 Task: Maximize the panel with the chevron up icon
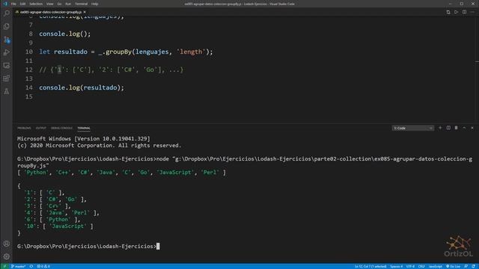pyautogui.click(x=464, y=128)
